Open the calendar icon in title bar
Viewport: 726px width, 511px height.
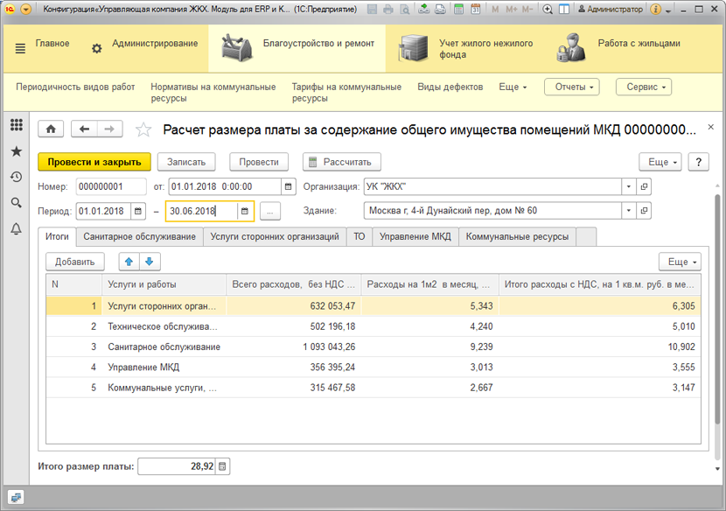point(475,10)
